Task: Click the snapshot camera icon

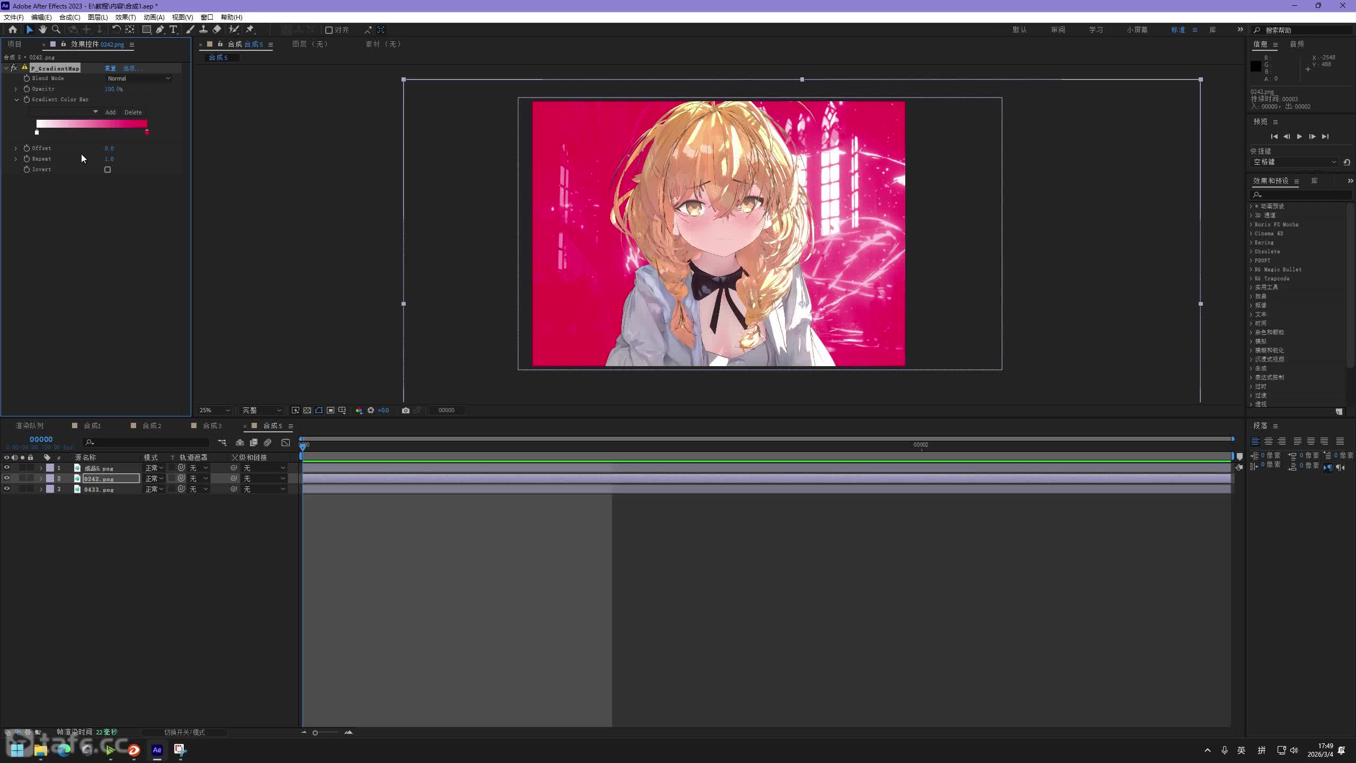Action: click(406, 410)
